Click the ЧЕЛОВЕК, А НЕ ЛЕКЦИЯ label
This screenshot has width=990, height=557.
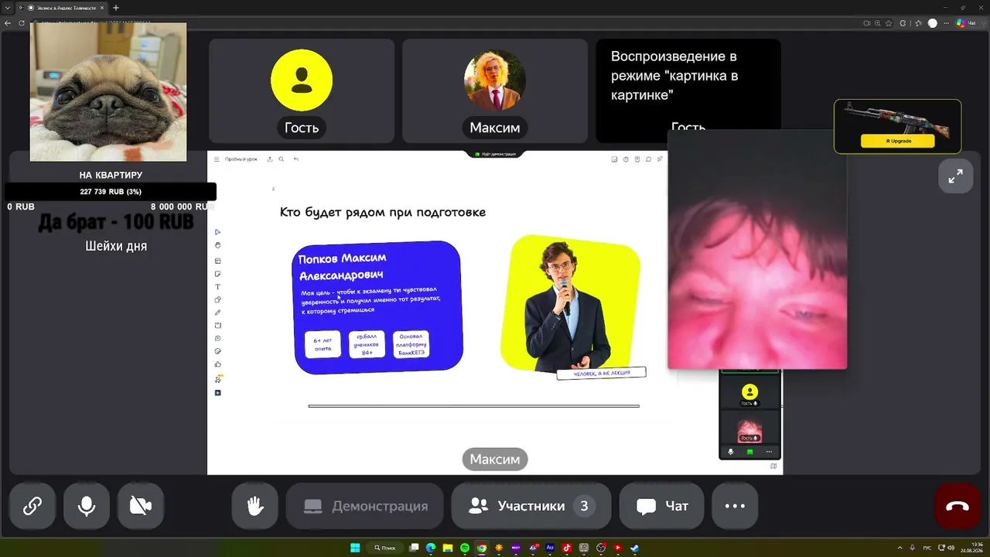pyautogui.click(x=601, y=373)
